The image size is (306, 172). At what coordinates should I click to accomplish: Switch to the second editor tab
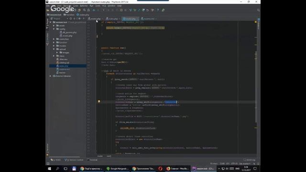pyautogui.click(x=113, y=19)
